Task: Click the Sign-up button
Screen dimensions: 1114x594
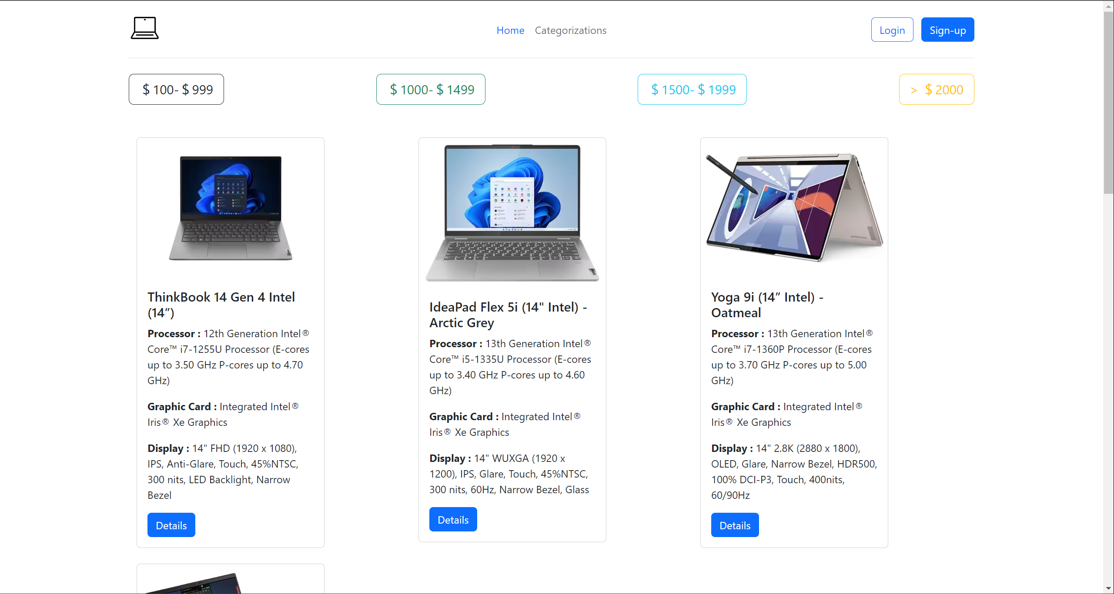Action: click(x=947, y=29)
